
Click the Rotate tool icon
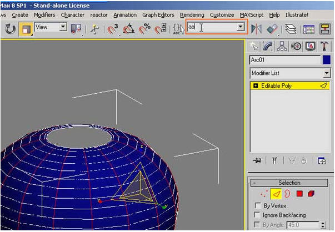tap(10, 29)
